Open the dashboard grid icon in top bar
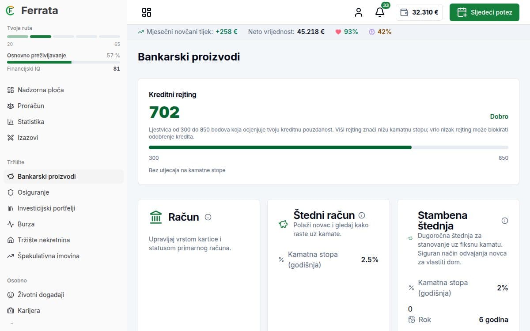 tap(147, 12)
